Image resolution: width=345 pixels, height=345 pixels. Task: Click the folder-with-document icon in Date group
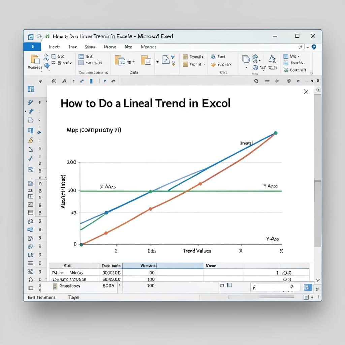[146, 60]
